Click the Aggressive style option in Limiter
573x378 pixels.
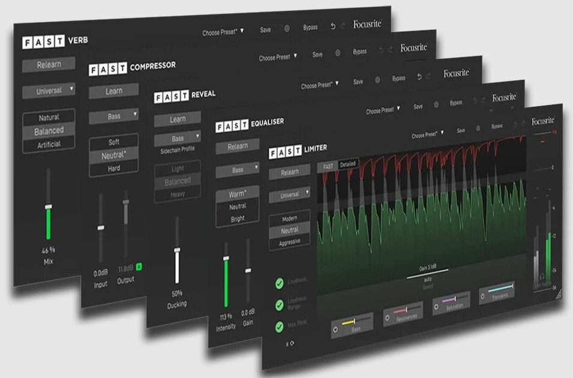290,243
